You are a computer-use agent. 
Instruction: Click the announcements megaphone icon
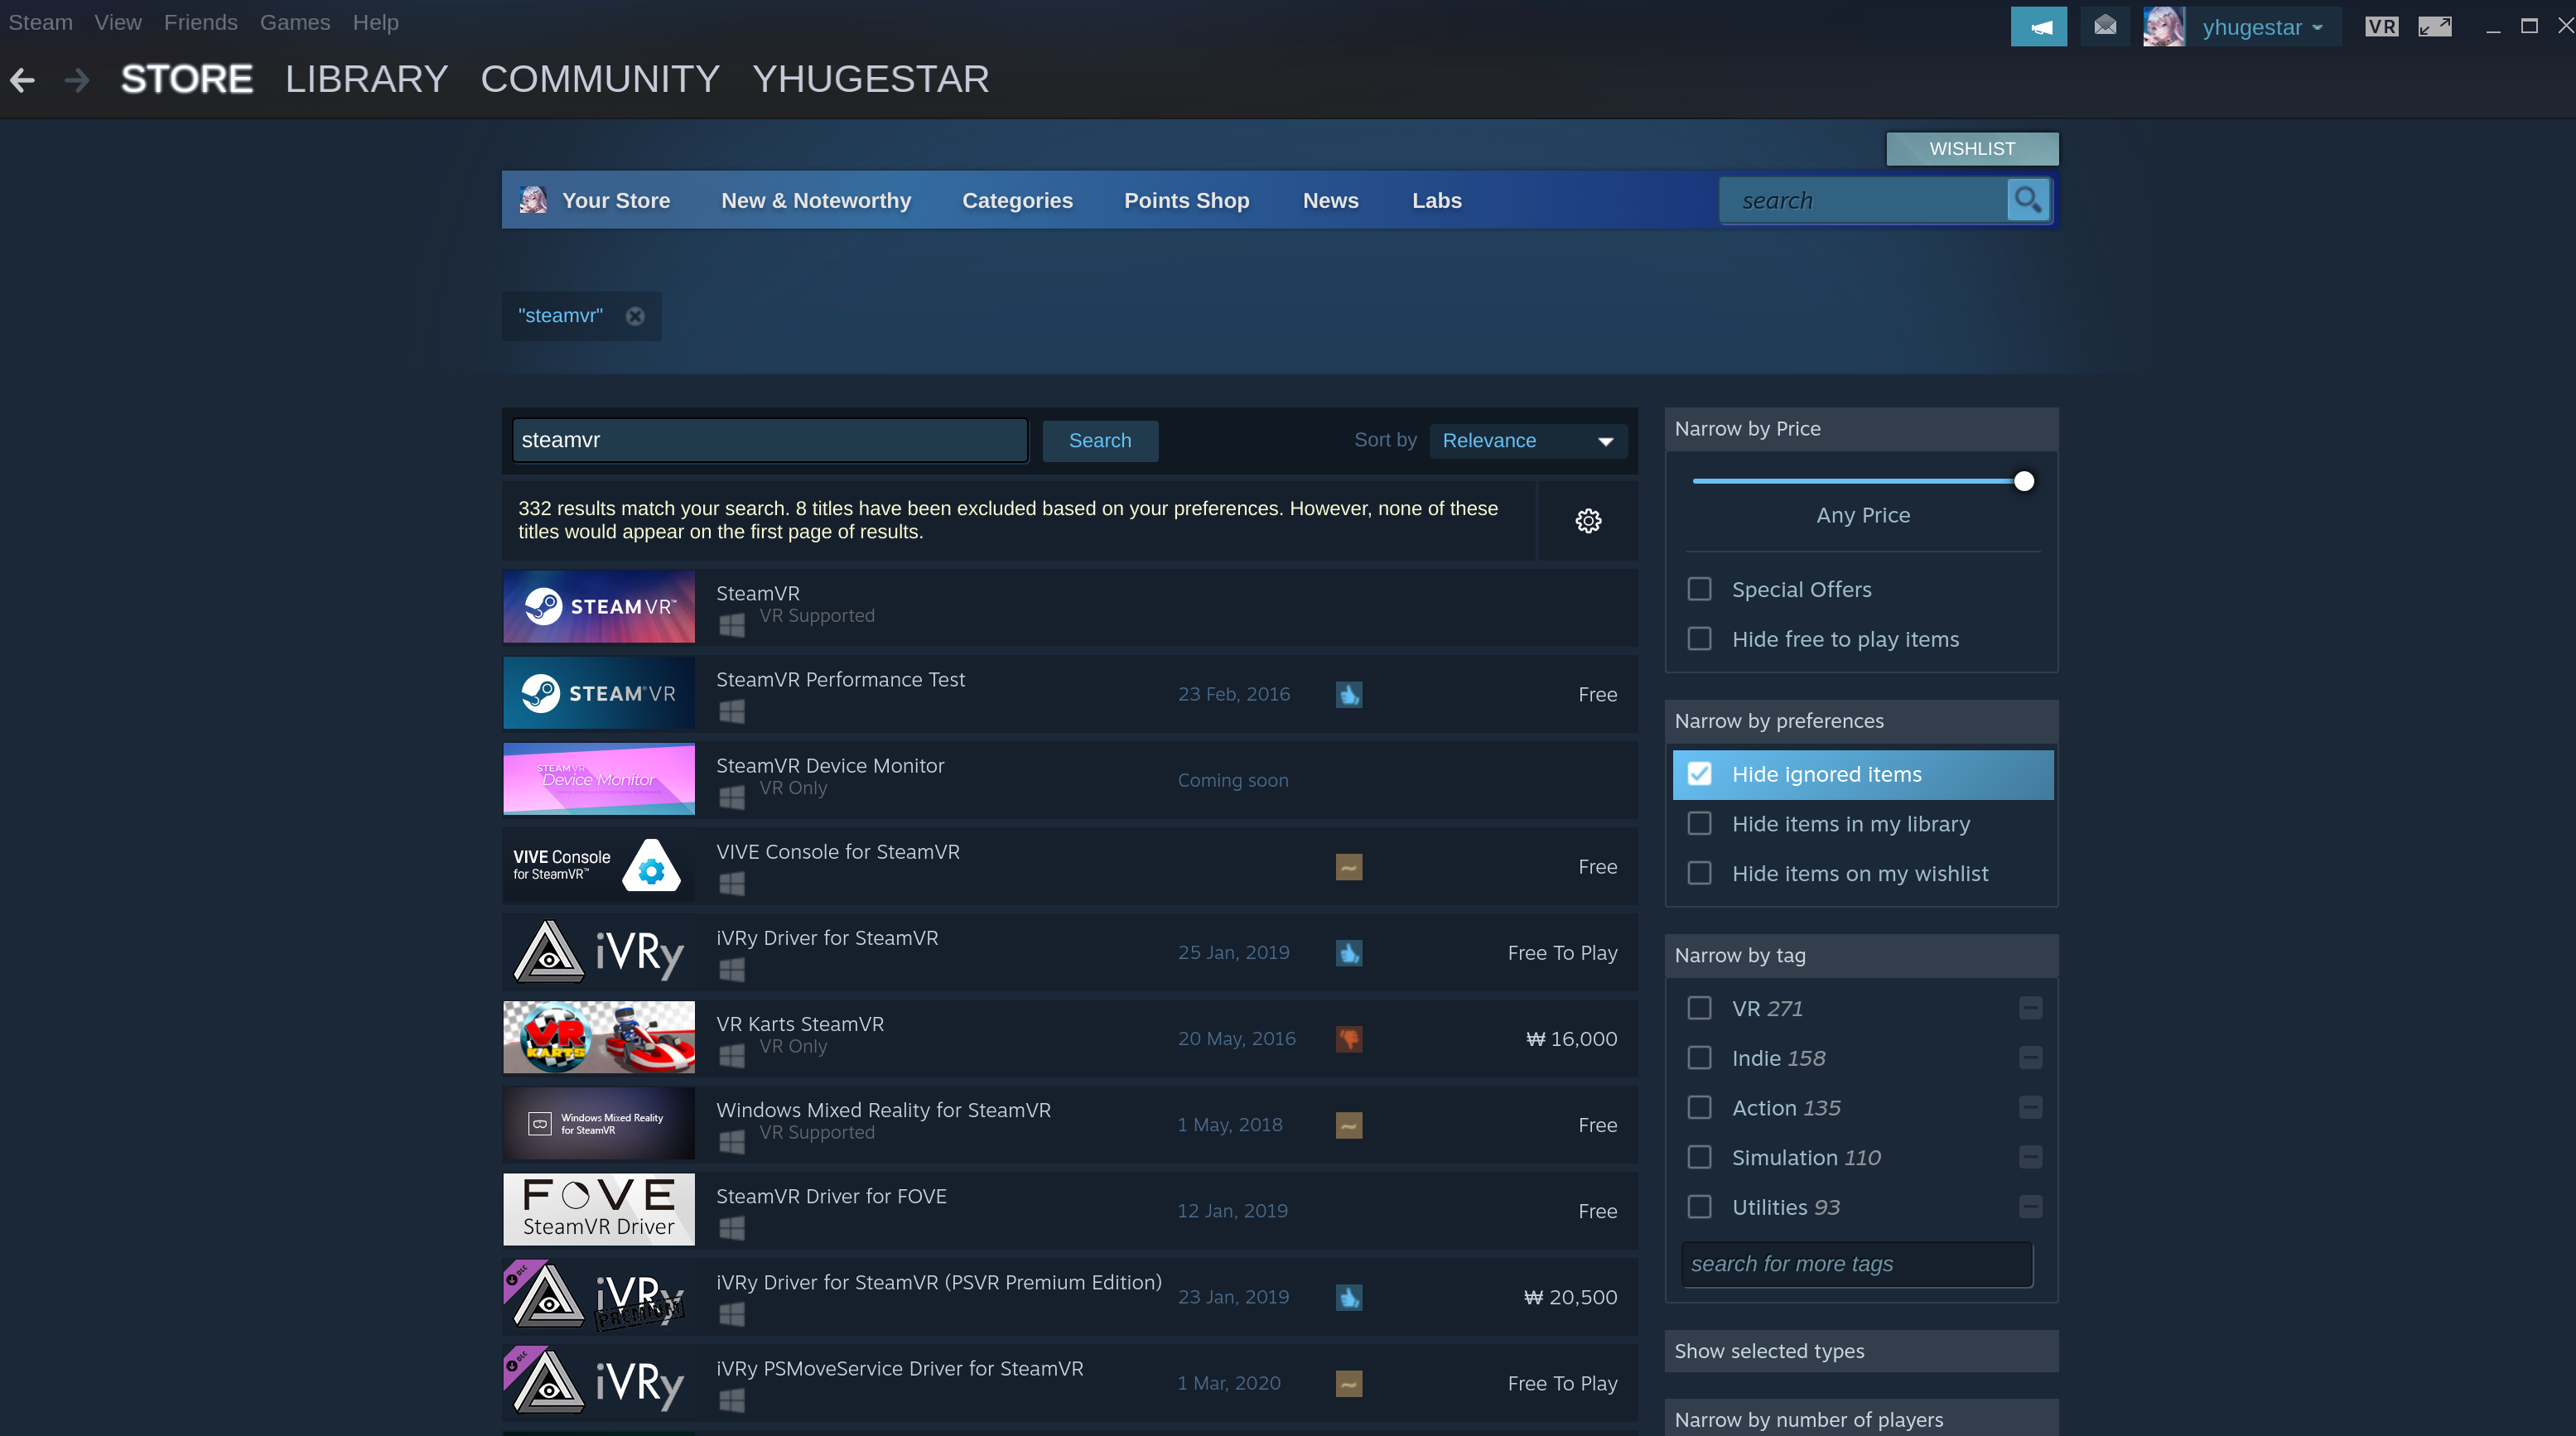click(2038, 26)
